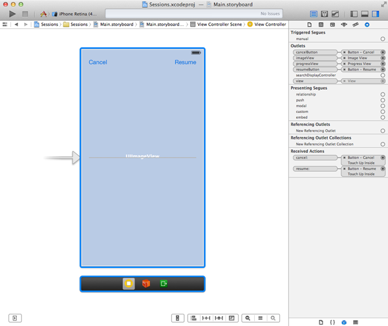The width and height of the screenshot is (388, 326).
Task: Zoom in the storyboard canvas
Action: 273,318
